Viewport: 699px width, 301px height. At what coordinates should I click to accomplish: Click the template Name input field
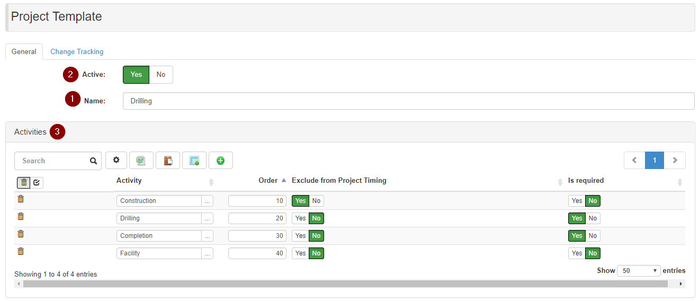[408, 101]
